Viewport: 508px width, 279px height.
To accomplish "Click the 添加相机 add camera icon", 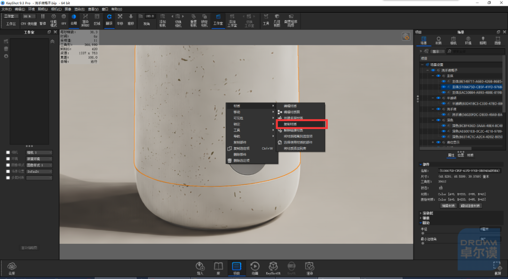I will tap(163, 20).
